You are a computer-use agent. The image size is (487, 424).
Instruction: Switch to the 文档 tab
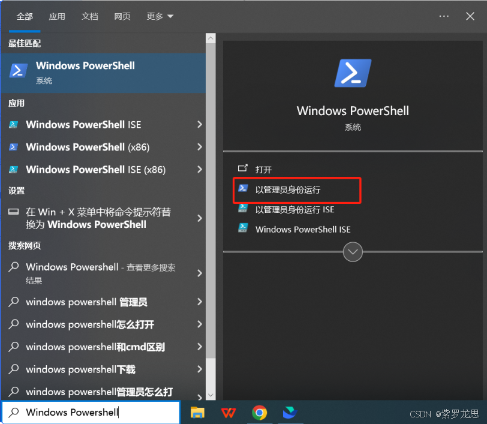(x=90, y=16)
